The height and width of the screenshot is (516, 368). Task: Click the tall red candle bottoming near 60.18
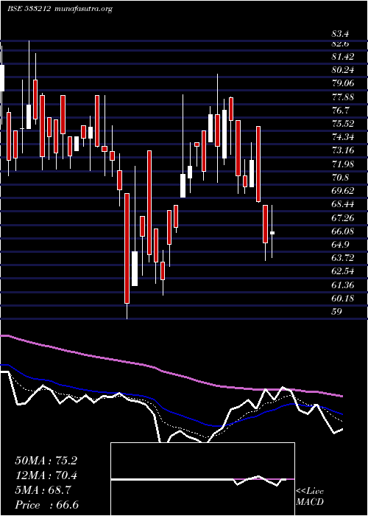(x=127, y=248)
